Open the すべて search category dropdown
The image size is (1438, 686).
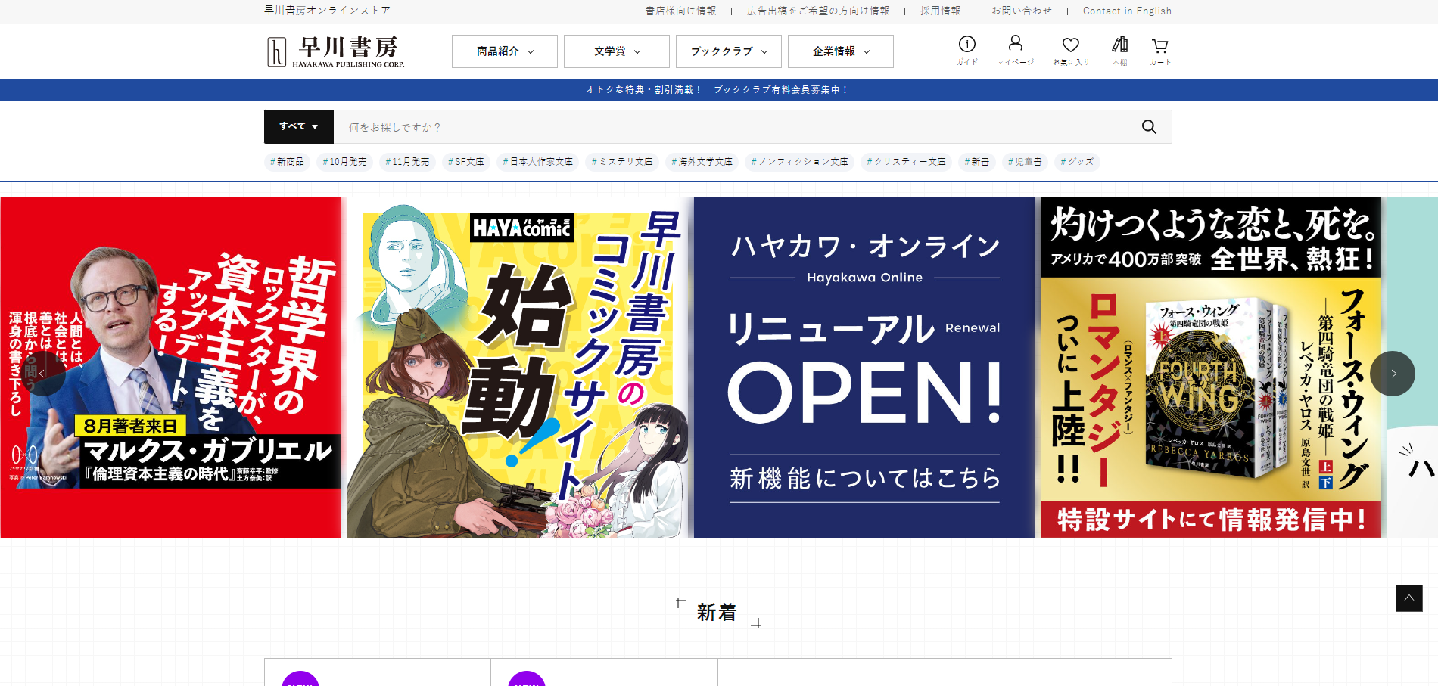298,127
